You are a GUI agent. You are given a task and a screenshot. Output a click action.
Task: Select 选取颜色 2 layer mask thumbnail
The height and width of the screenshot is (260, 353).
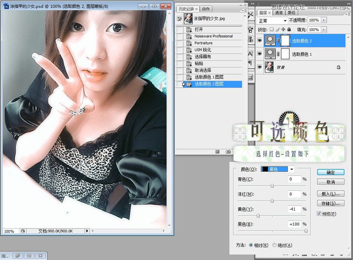coord(285,41)
